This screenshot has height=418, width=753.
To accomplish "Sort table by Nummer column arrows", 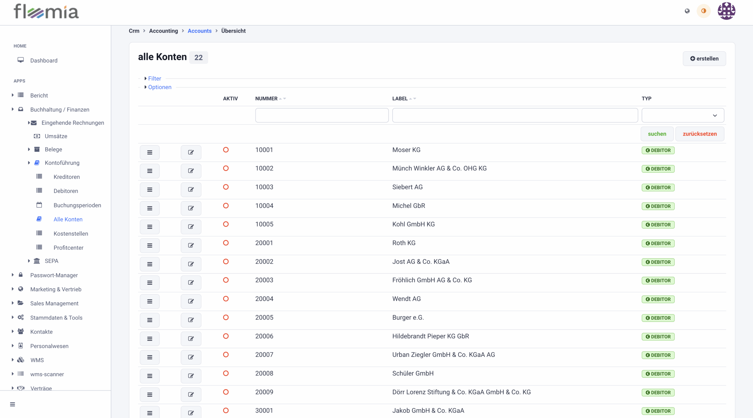I will 282,99.
